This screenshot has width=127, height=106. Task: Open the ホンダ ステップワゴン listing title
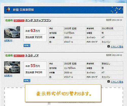pyautogui.click(x=38, y=20)
